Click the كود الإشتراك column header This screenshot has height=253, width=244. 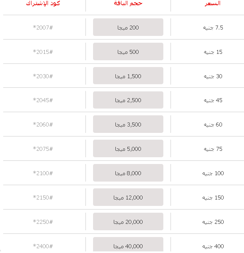pyautogui.click(x=43, y=3)
